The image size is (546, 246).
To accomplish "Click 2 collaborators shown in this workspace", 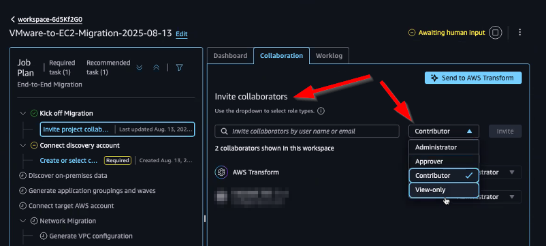I will (x=274, y=149).
